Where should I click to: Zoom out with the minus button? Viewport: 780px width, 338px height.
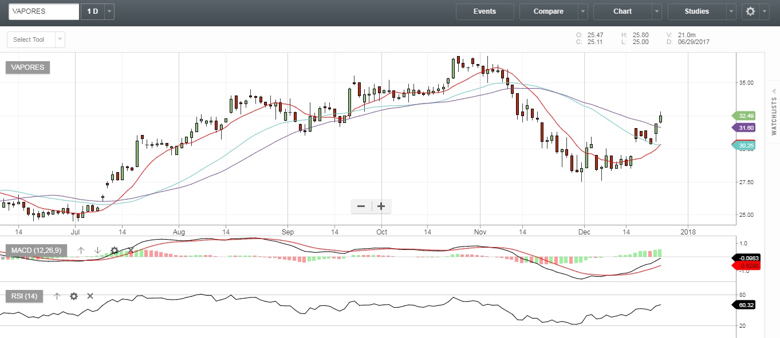(x=361, y=206)
